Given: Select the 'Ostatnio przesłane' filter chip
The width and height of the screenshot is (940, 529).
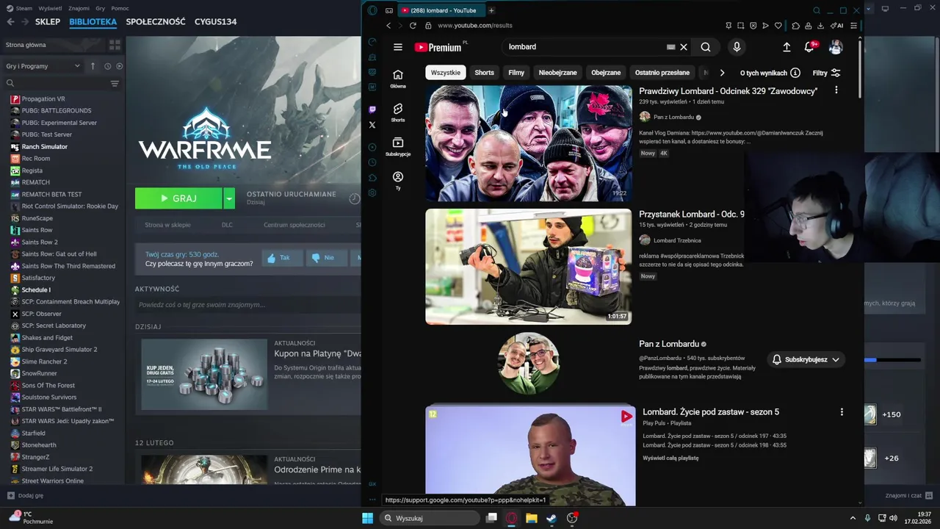Looking at the screenshot, I should pyautogui.click(x=662, y=73).
